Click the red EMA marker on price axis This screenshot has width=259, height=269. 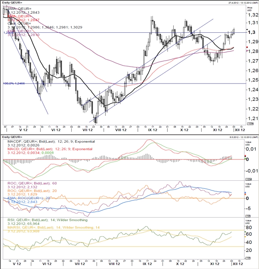[247, 47]
